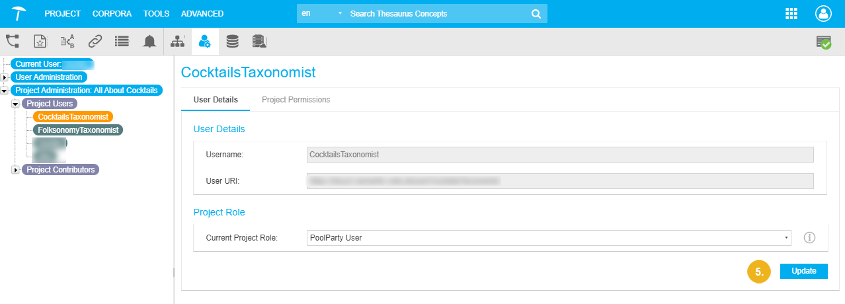Open notifications bell icon

pyautogui.click(x=149, y=42)
